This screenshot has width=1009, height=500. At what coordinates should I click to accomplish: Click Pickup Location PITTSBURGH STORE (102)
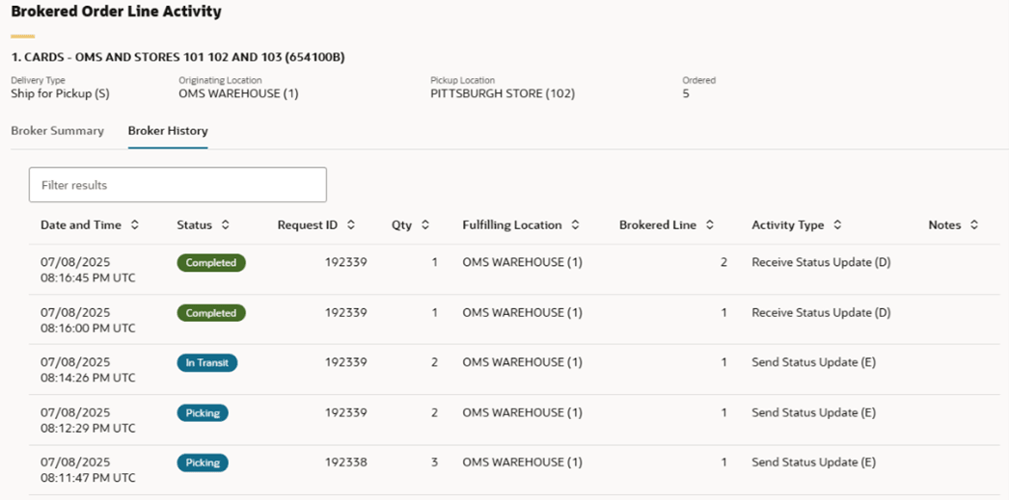[x=503, y=93]
